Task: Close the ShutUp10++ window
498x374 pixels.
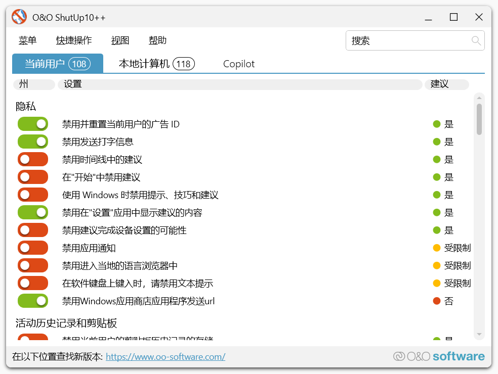Action: (479, 17)
